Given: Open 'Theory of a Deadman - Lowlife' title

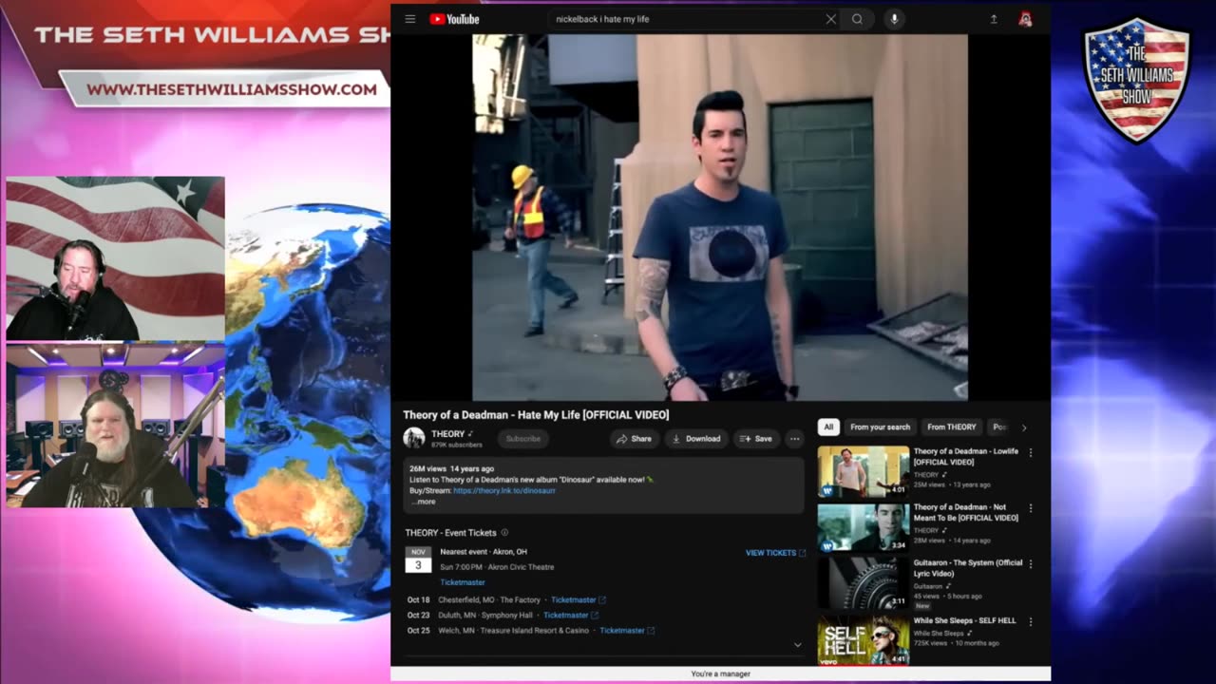Looking at the screenshot, I should coord(966,457).
